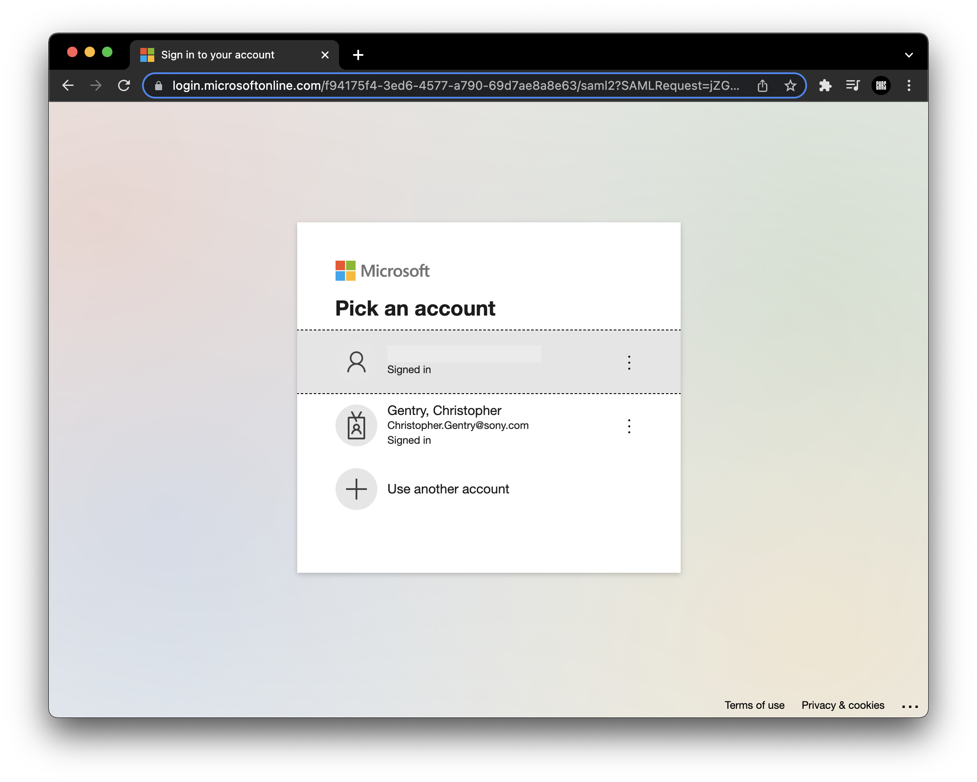Close the window with red button
The image size is (977, 782).
72,52
